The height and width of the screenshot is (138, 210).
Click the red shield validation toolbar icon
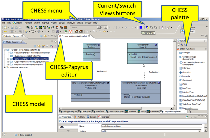pyautogui.click(x=71, y=31)
